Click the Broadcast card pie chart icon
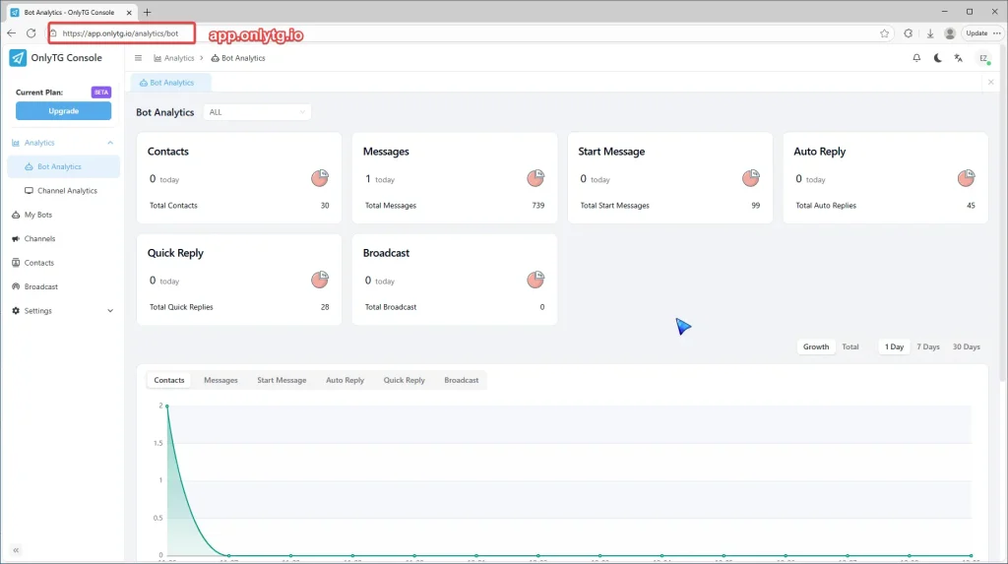Screen dimensions: 1008x564 pyautogui.click(x=535, y=280)
